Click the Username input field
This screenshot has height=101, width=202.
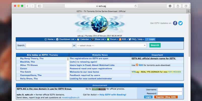tap(170, 90)
